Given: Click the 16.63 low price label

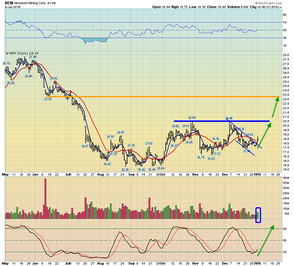Looking at the screenshot, I should pyautogui.click(x=211, y=158).
